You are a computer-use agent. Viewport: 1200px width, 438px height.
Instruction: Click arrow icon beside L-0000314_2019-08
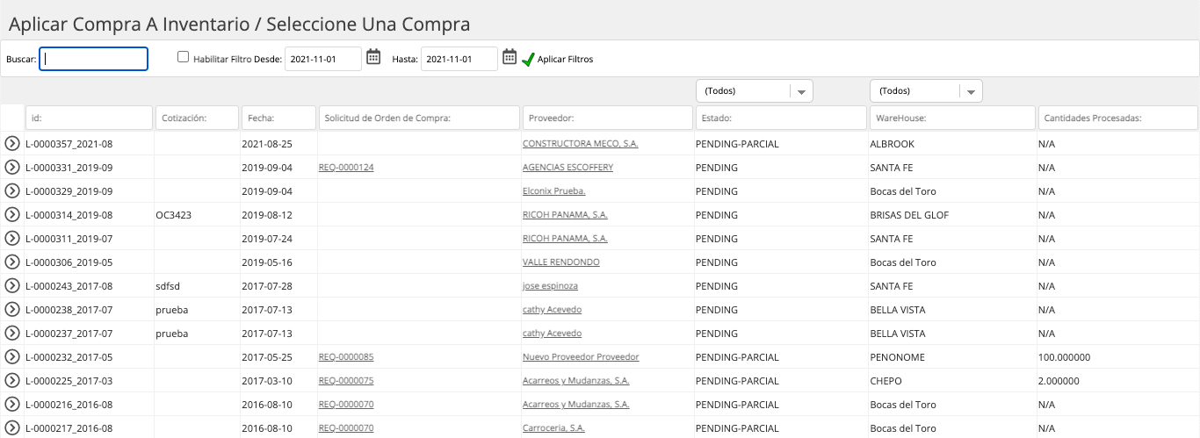point(12,214)
